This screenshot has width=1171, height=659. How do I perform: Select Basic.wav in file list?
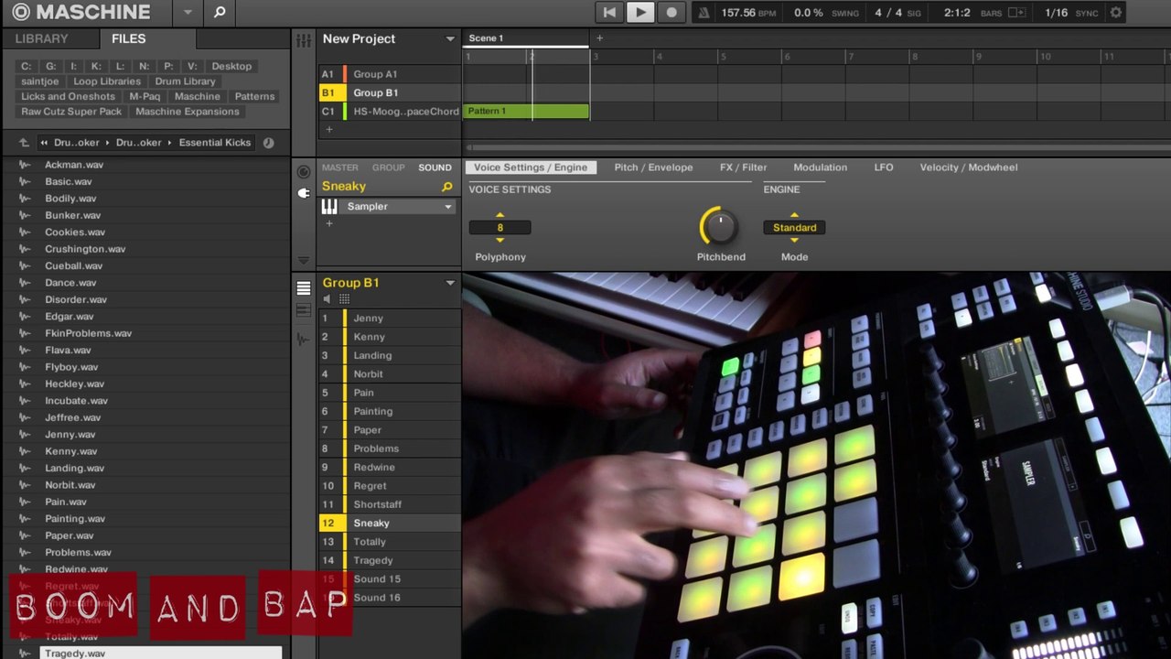point(69,181)
